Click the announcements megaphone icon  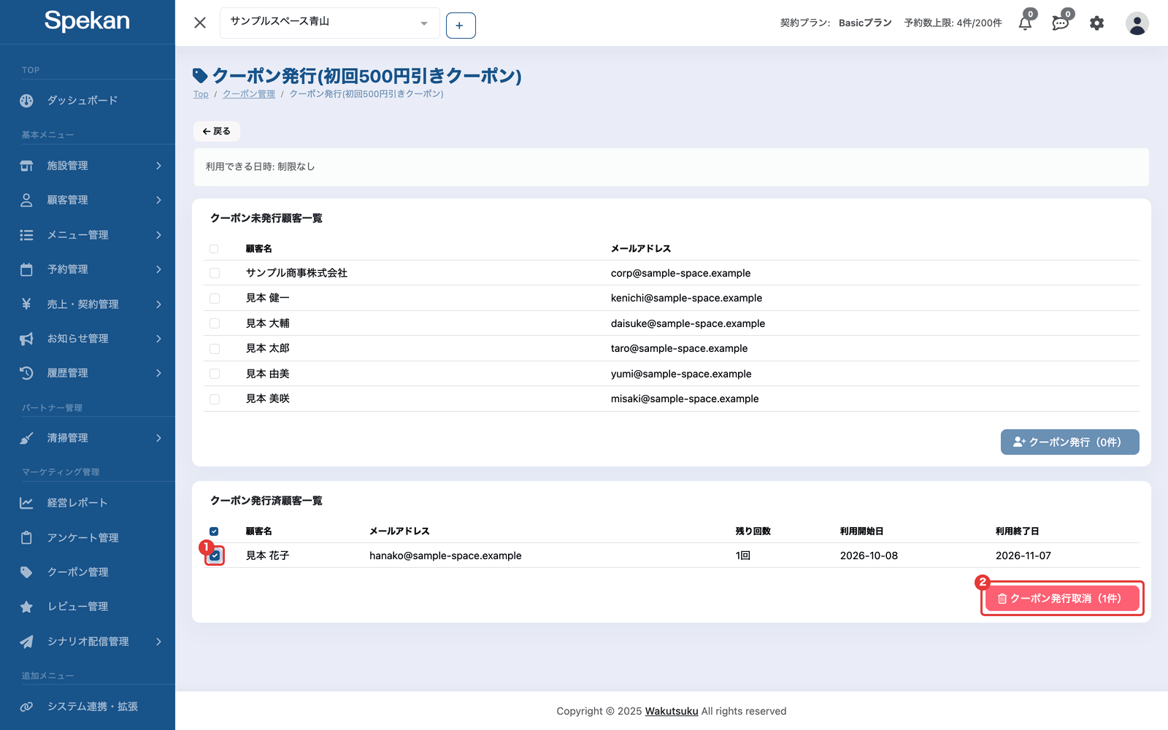[x=26, y=339]
